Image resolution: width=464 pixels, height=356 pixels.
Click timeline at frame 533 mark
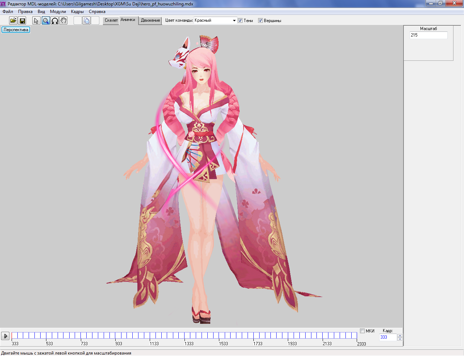(x=46, y=336)
